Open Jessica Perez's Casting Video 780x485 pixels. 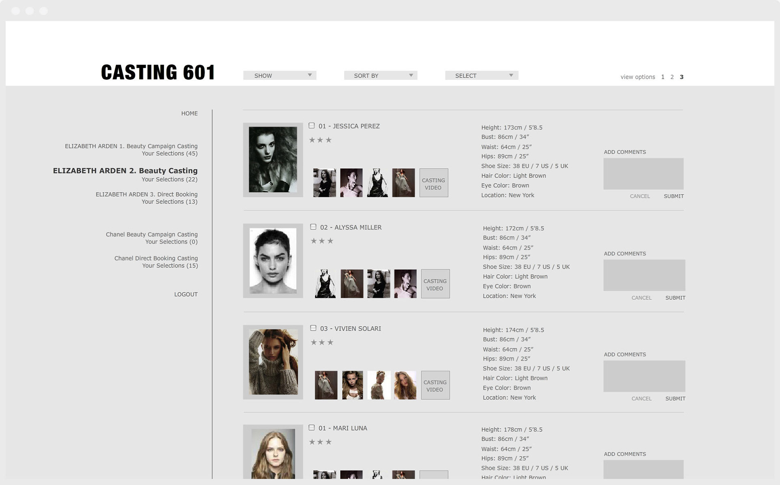pos(433,183)
